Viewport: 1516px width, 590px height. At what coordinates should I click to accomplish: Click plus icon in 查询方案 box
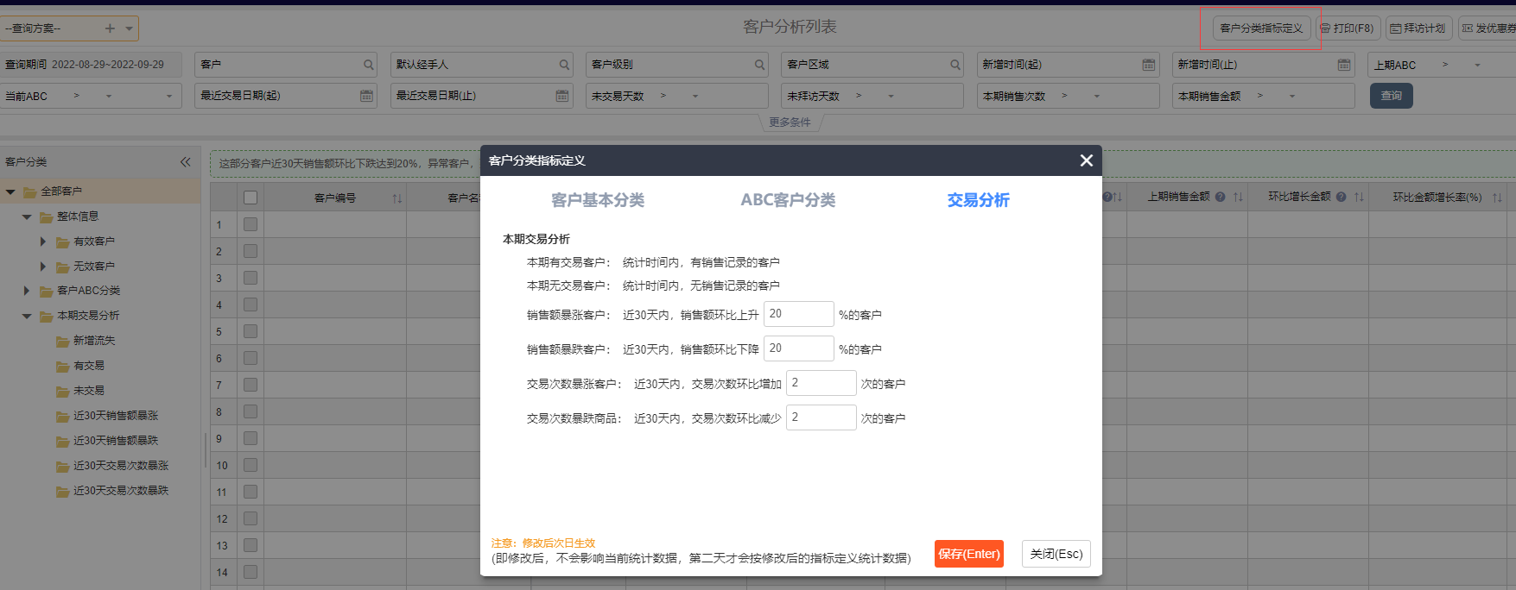click(x=110, y=28)
